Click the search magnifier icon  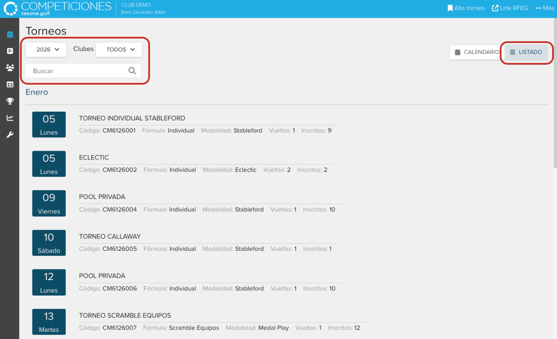pyautogui.click(x=132, y=71)
